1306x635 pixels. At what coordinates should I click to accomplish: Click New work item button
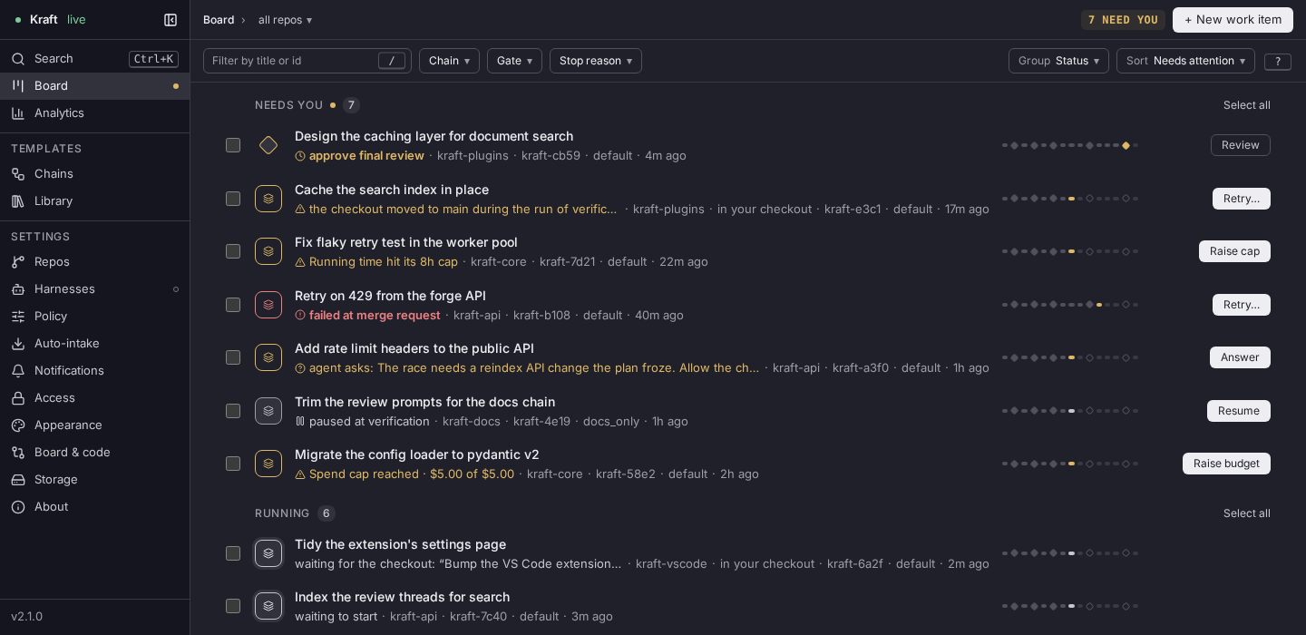click(x=1233, y=20)
